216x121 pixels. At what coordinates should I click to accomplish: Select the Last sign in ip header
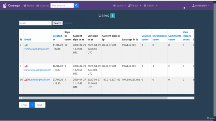(x=130, y=40)
